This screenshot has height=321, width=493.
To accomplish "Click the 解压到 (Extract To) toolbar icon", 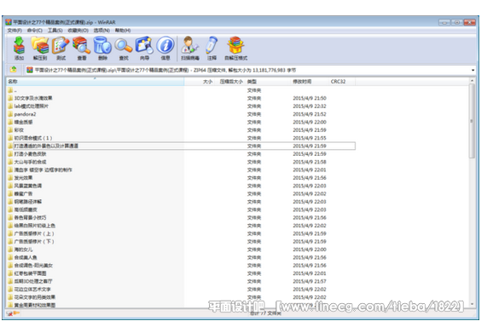I will click(40, 48).
